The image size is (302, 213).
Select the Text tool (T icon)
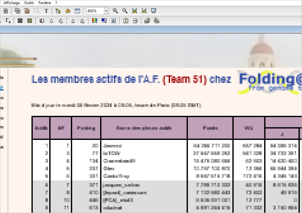(46, 11)
